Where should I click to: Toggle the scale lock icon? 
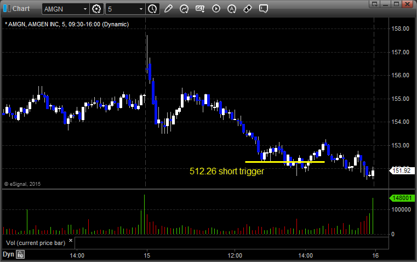click(x=20, y=254)
